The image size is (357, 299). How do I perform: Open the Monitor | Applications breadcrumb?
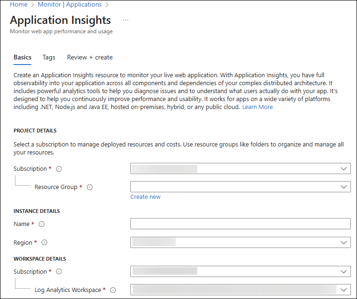pyautogui.click(x=70, y=4)
